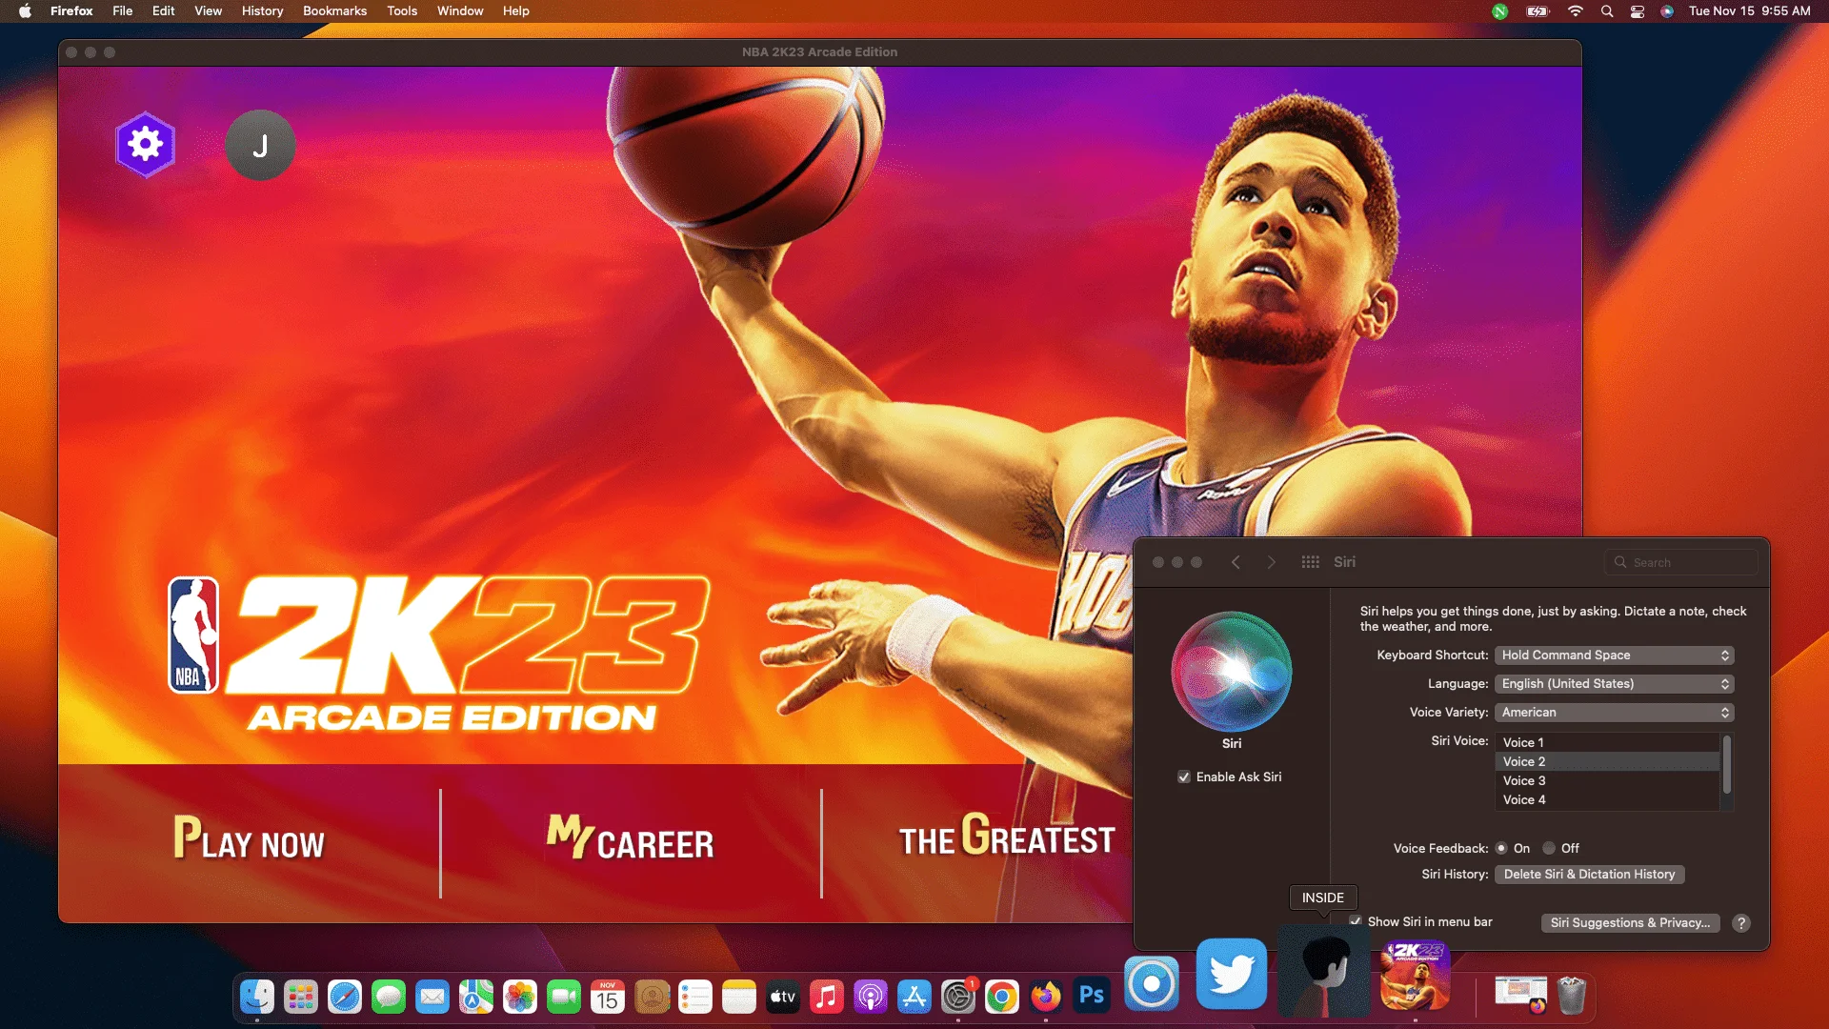Open help button in Siri window

1740,922
